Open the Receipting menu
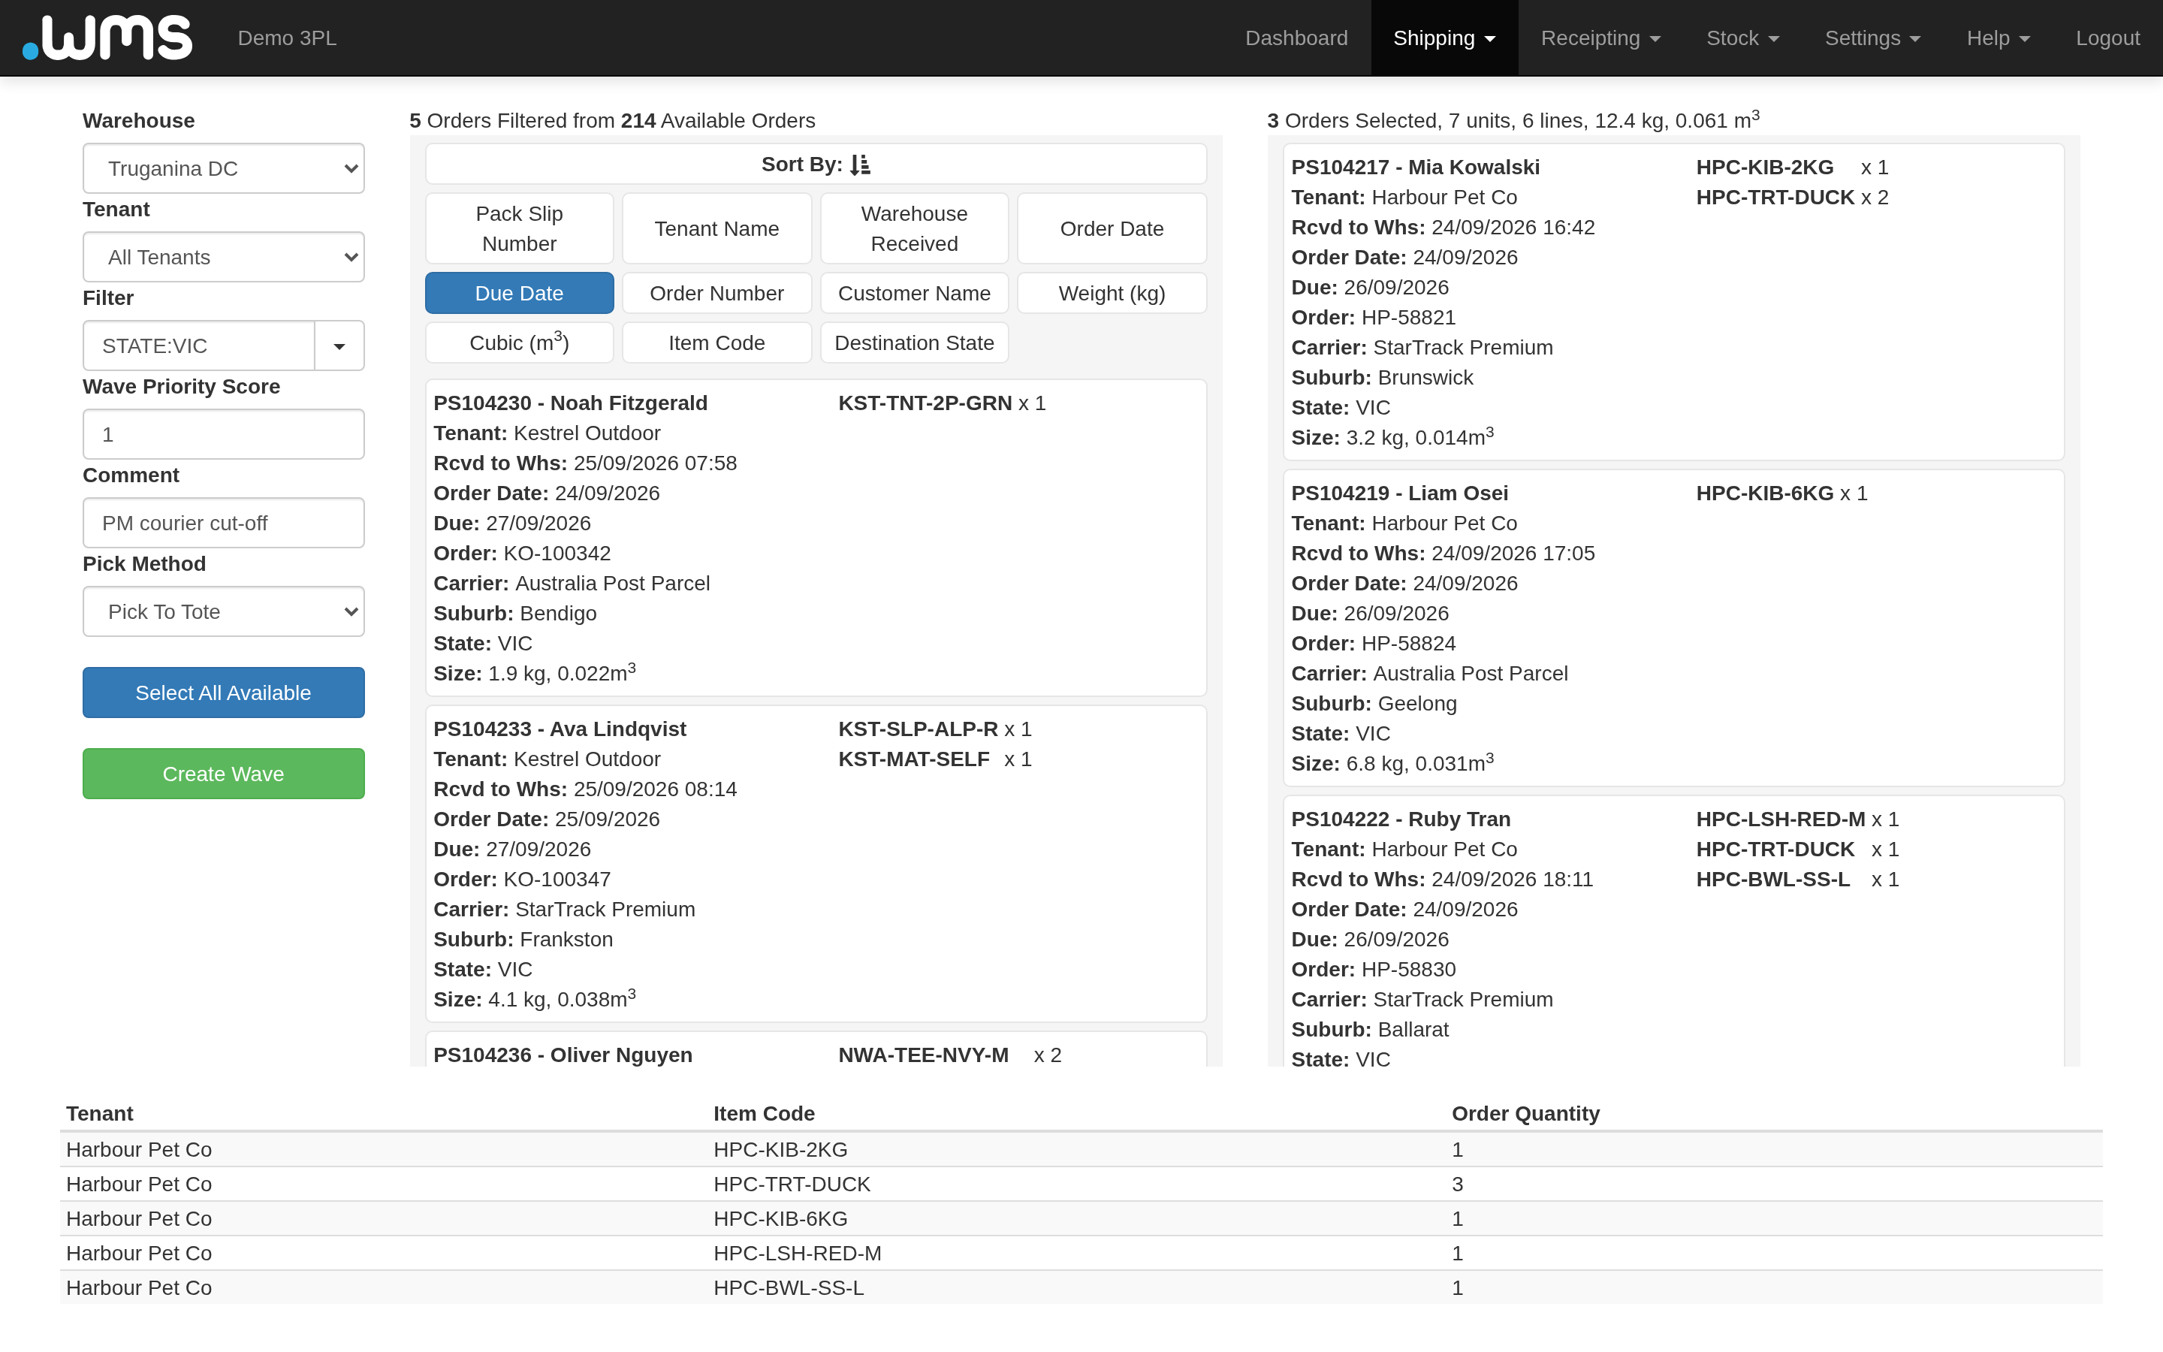The image size is (2163, 1352). pos(1600,38)
